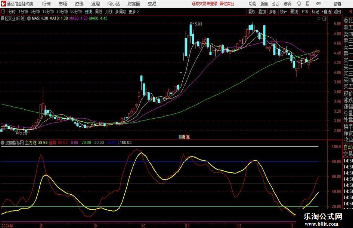Open the 画线 drawing tools
Viewport: 353px width, 228px height.
(294, 12)
